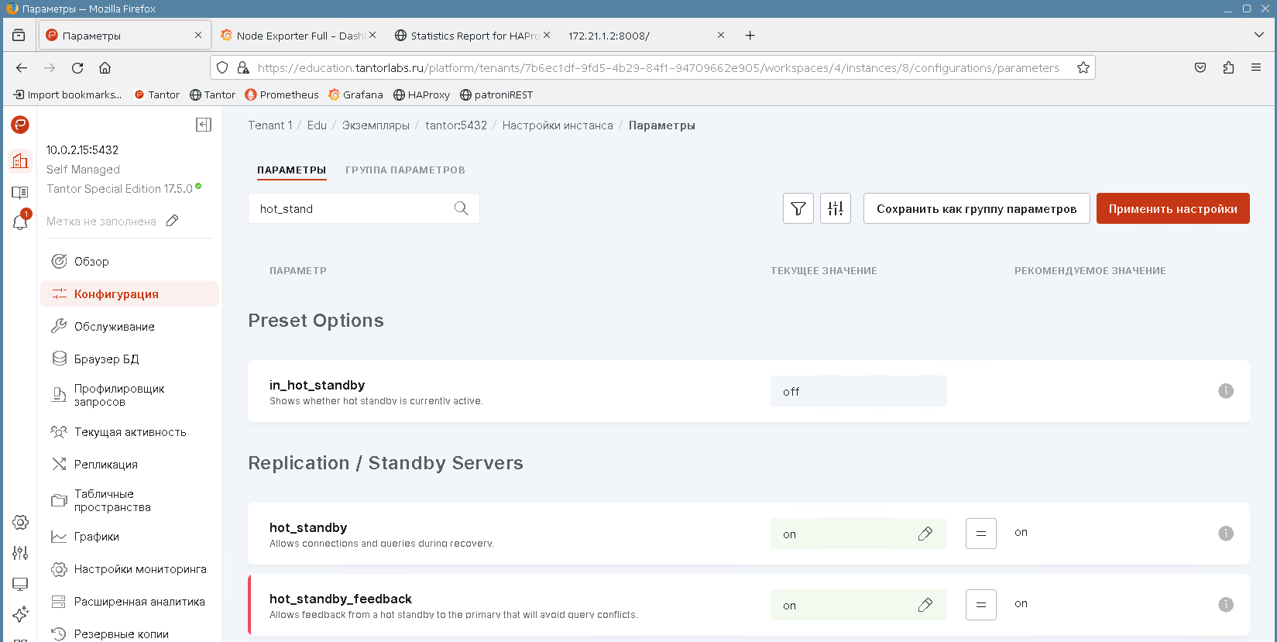Image resolution: width=1277 pixels, height=642 pixels.
Task: Edit the hot_standby value pencil icon
Action: (x=925, y=534)
